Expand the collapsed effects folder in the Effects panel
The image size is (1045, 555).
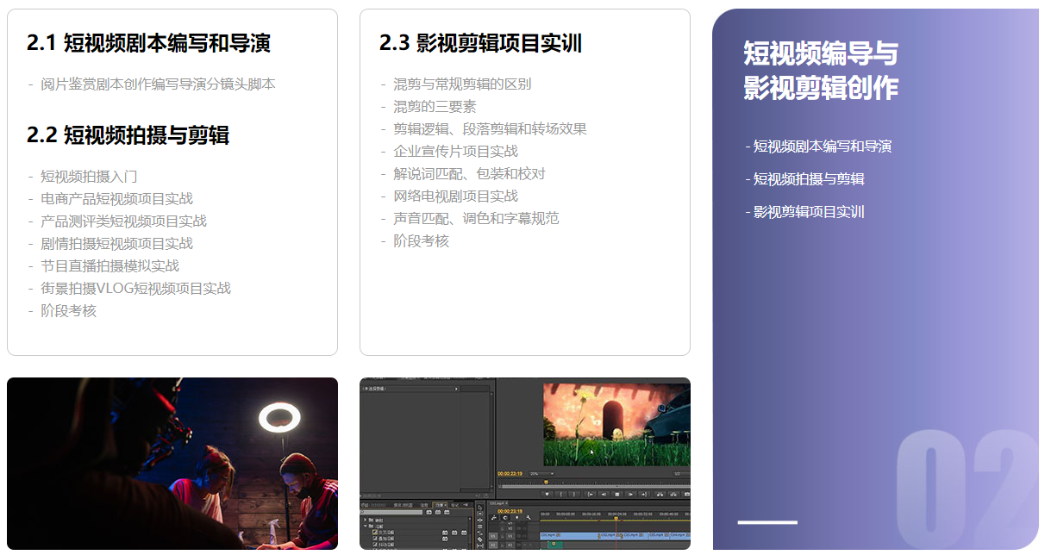point(366,521)
